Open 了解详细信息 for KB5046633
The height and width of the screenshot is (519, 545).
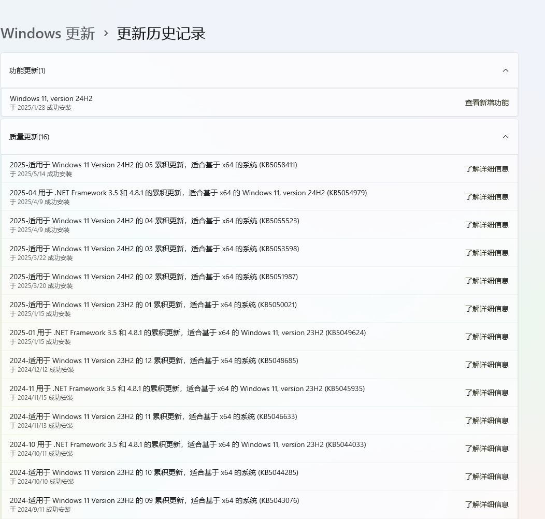pos(486,421)
